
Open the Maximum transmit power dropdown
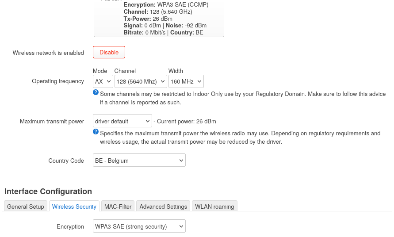(122, 121)
